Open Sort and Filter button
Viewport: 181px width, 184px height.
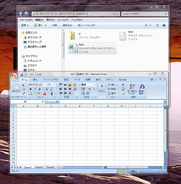(132, 89)
